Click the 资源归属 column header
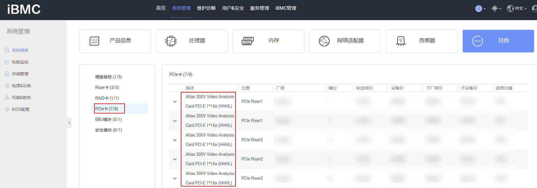This screenshot has width=537, height=188. pyautogui.click(x=504, y=88)
